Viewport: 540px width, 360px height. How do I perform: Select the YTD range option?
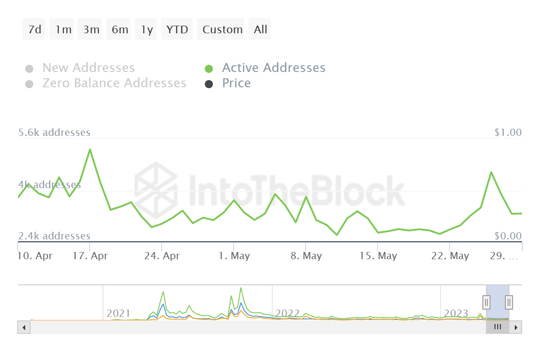coord(177,30)
